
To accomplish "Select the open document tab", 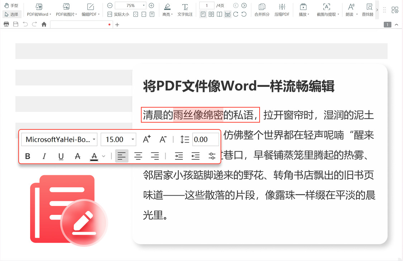I will [81, 25].
